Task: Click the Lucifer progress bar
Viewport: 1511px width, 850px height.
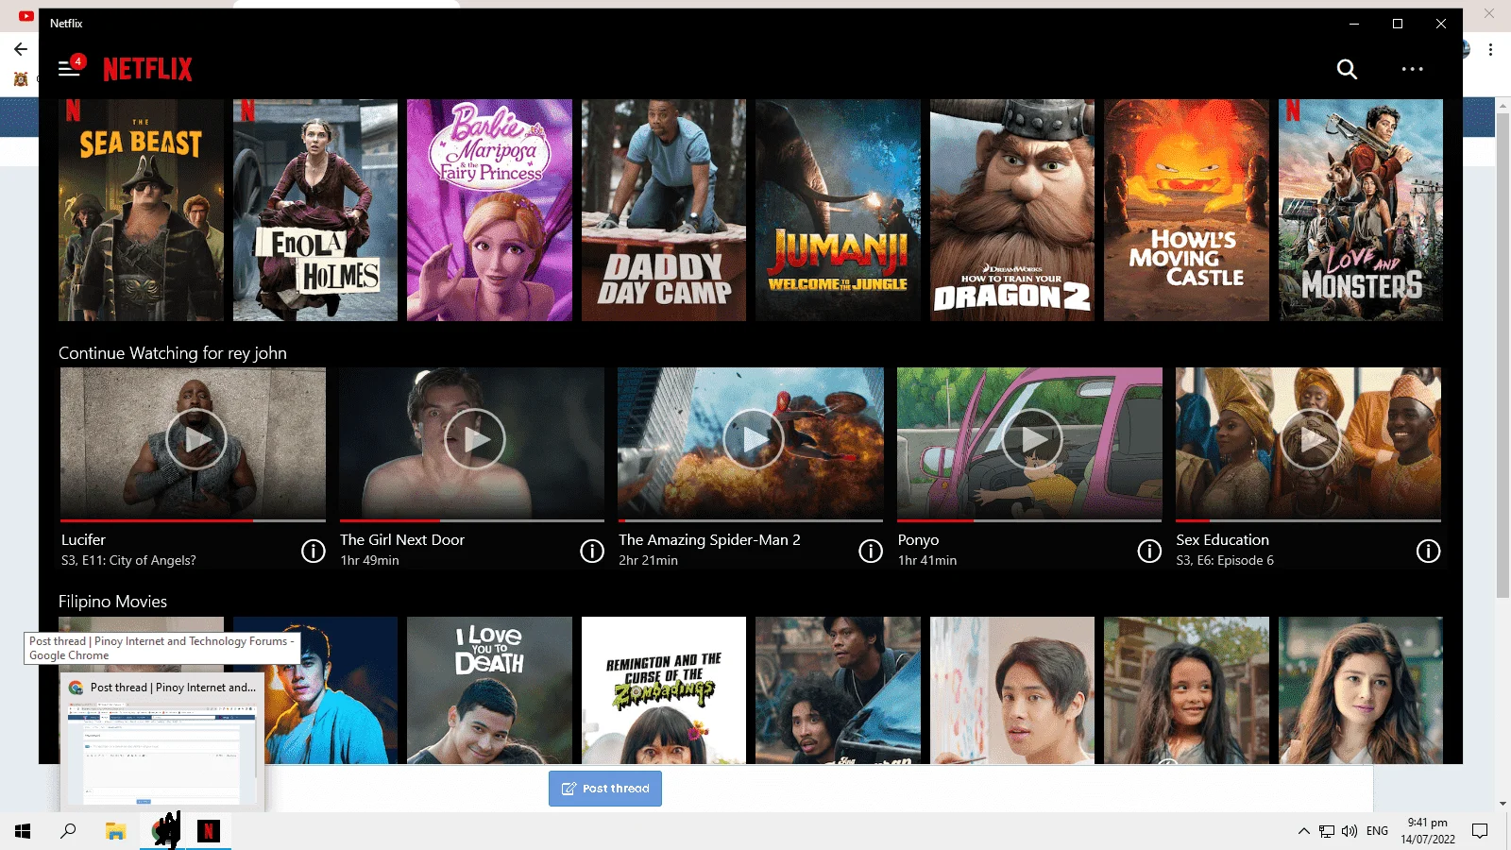Action: click(x=193, y=520)
